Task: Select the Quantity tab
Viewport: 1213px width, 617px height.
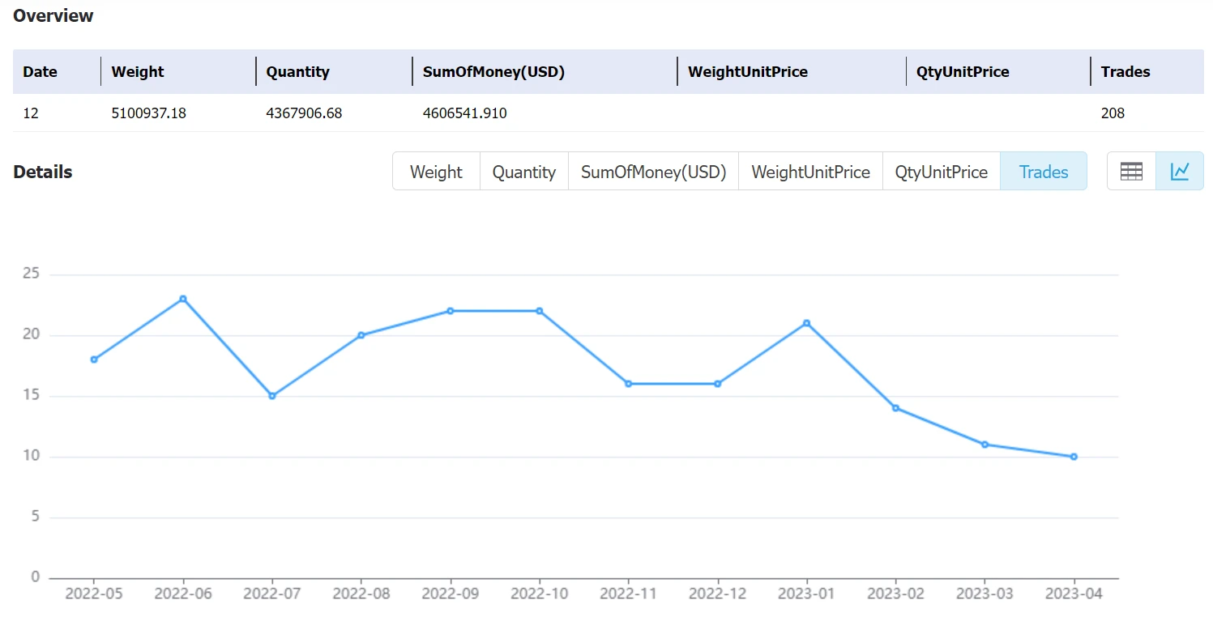Action: (x=524, y=172)
